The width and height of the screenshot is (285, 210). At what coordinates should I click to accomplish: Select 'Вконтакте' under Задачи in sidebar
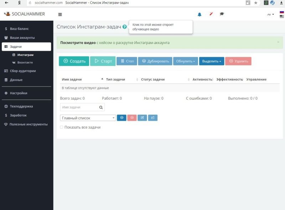pyautogui.click(x=25, y=62)
